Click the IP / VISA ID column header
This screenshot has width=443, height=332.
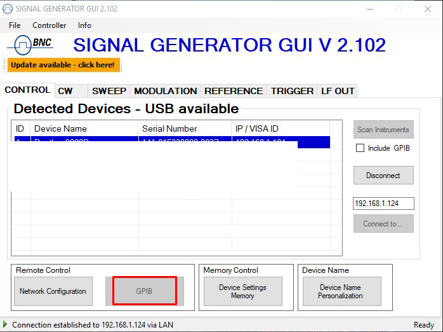281,128
